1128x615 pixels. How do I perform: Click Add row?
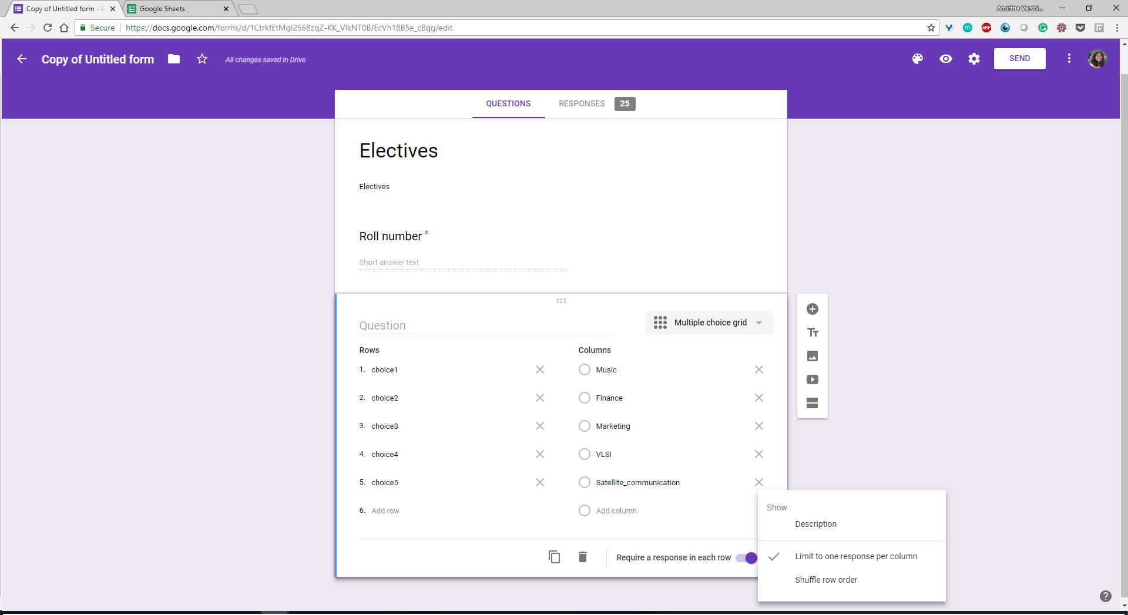(x=385, y=510)
